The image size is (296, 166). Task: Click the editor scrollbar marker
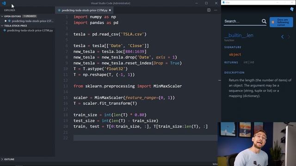[219, 80]
